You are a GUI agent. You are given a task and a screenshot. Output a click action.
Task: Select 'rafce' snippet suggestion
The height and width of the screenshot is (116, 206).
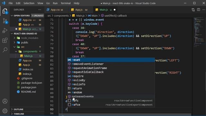(x=111, y=105)
